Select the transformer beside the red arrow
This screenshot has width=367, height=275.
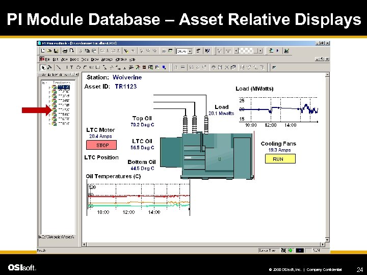[64, 110]
